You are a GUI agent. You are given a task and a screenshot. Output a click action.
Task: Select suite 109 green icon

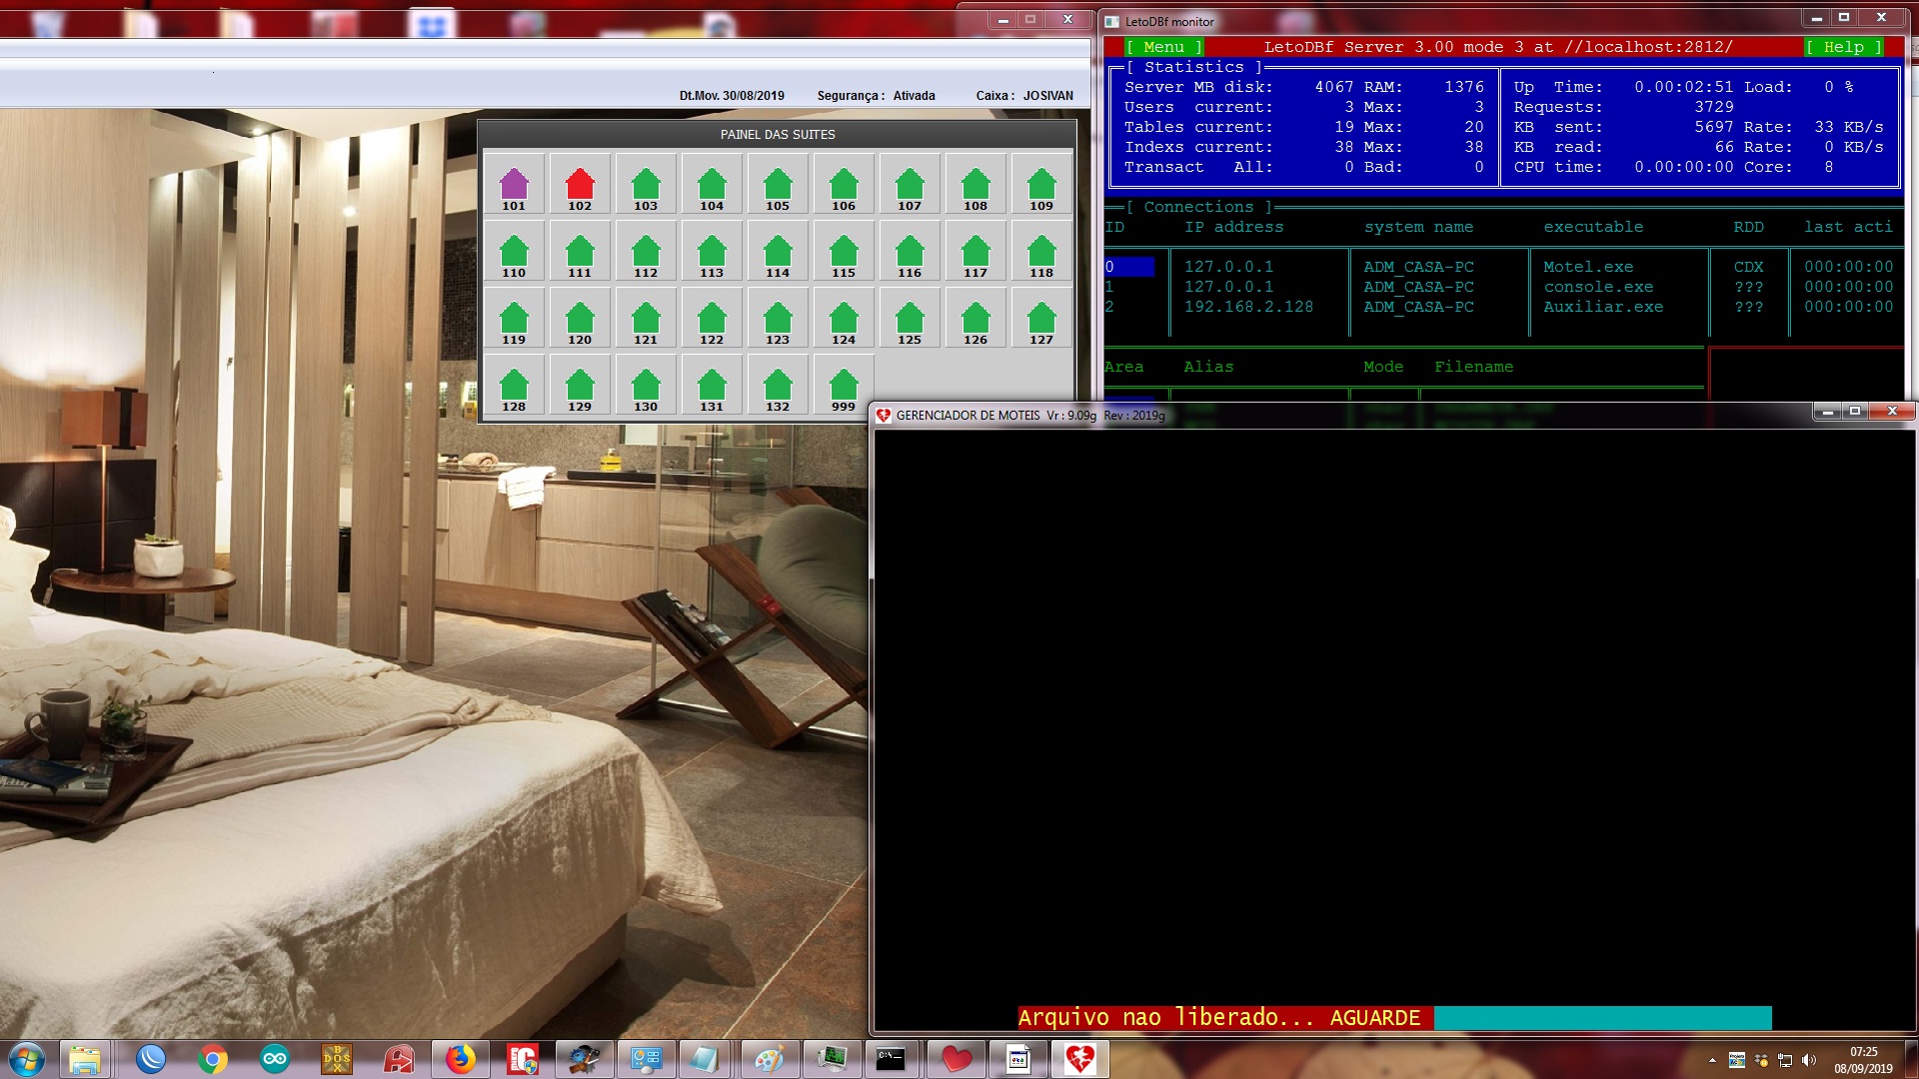pyautogui.click(x=1041, y=185)
